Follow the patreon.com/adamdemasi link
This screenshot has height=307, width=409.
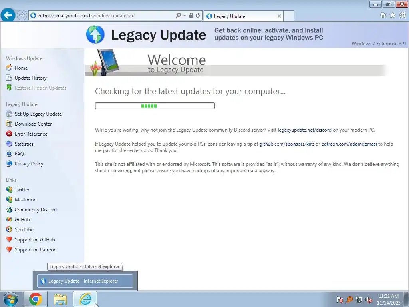(x=349, y=144)
